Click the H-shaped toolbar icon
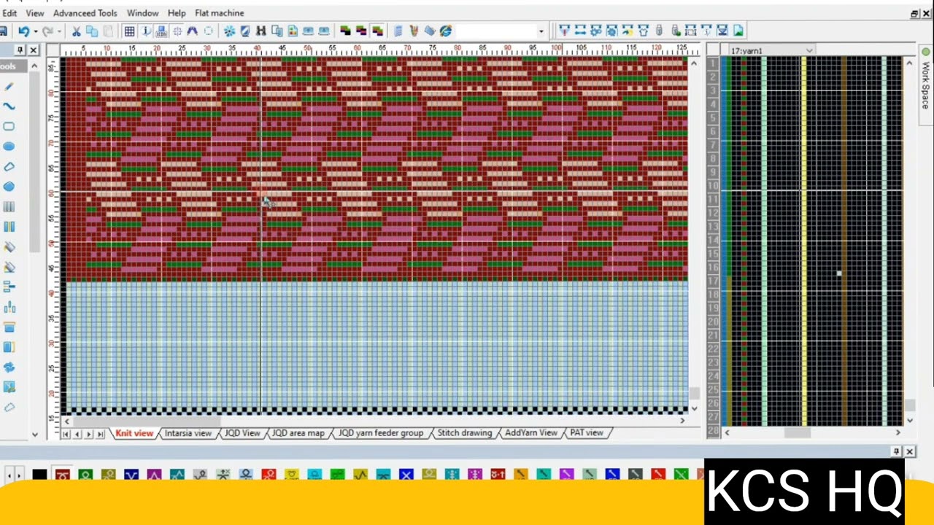Viewport: 934px width, 525px height. pos(260,31)
